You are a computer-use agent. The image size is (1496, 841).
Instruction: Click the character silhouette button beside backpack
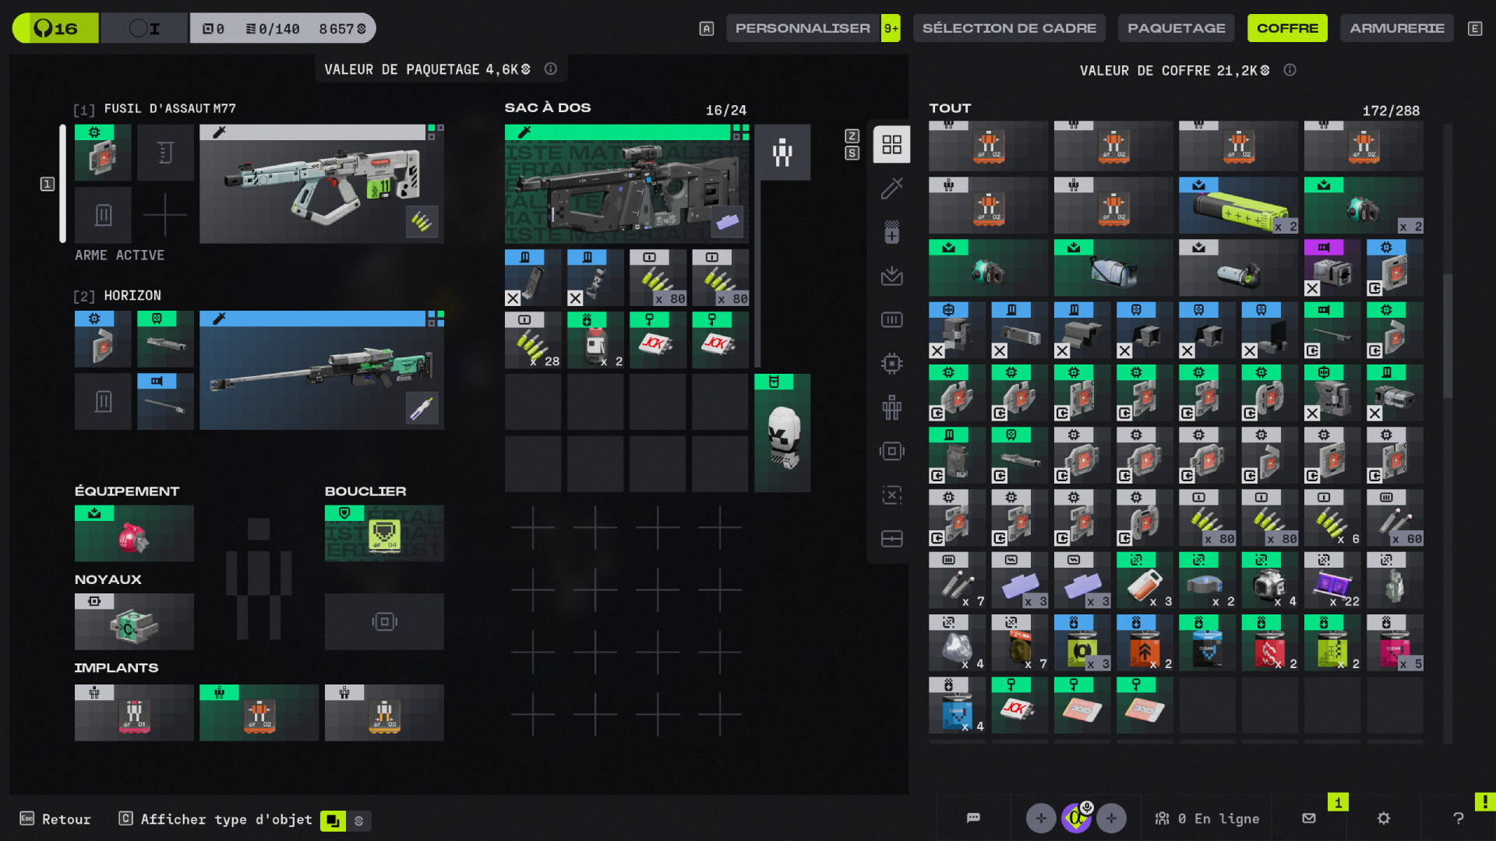pos(782,153)
